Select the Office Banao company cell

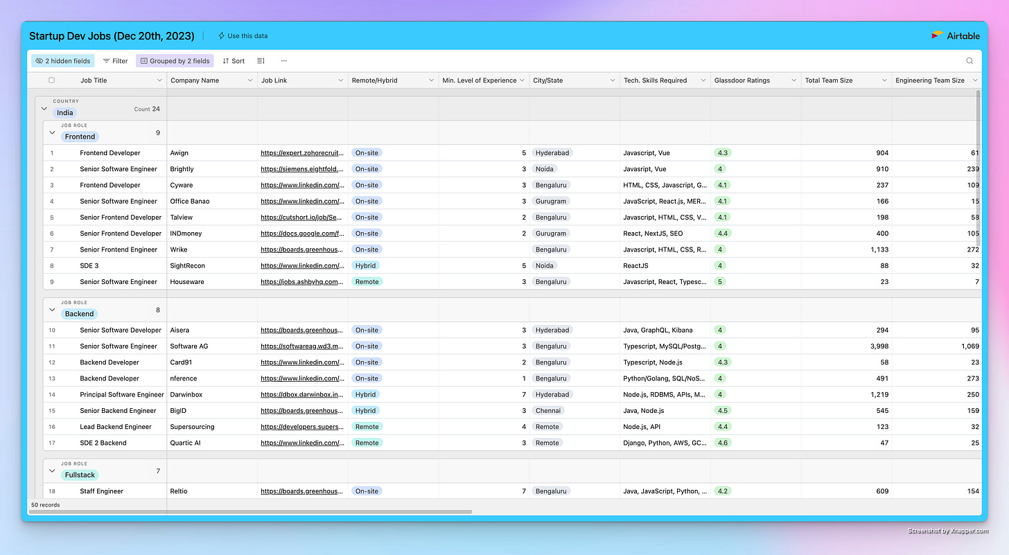click(x=212, y=201)
